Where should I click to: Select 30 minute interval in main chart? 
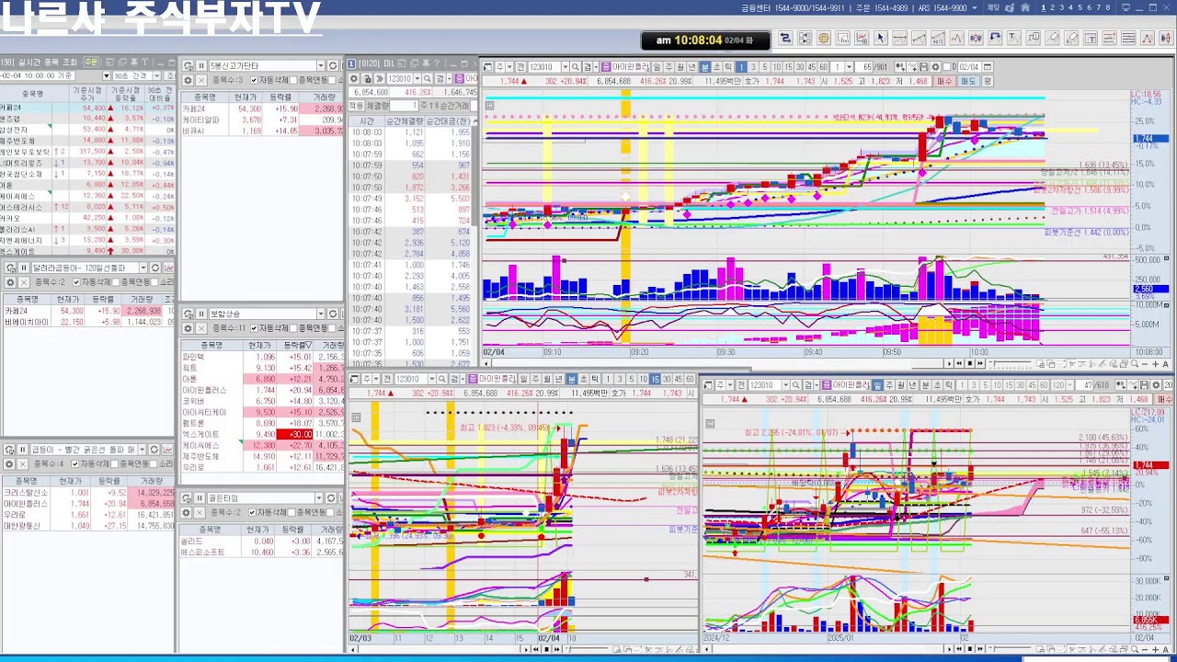pyautogui.click(x=800, y=67)
